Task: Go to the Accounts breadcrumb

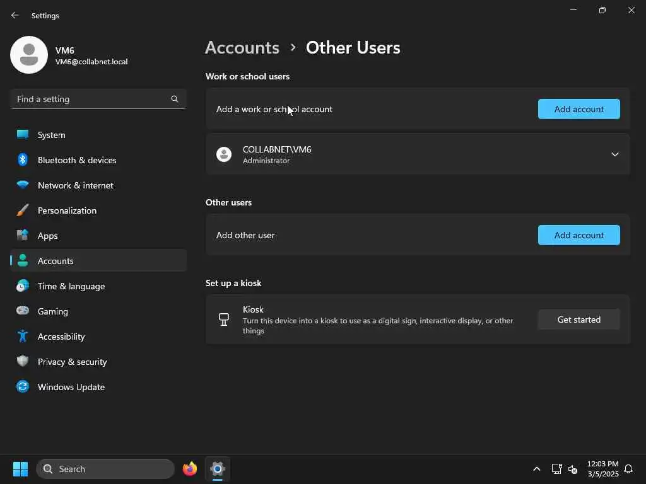Action: 242,48
